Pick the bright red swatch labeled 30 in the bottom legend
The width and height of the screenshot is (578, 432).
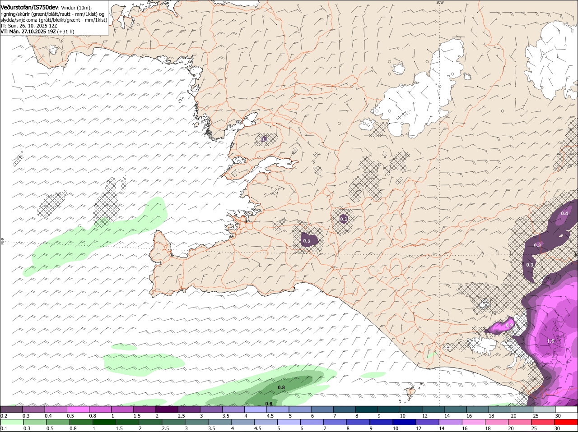click(566, 422)
